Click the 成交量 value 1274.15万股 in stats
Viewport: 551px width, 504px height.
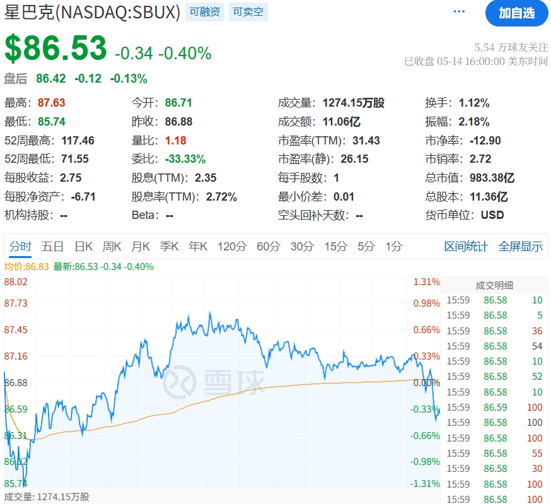pyautogui.click(x=354, y=103)
